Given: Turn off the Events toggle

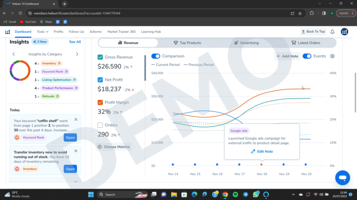Looking at the screenshot, I should tap(307, 56).
